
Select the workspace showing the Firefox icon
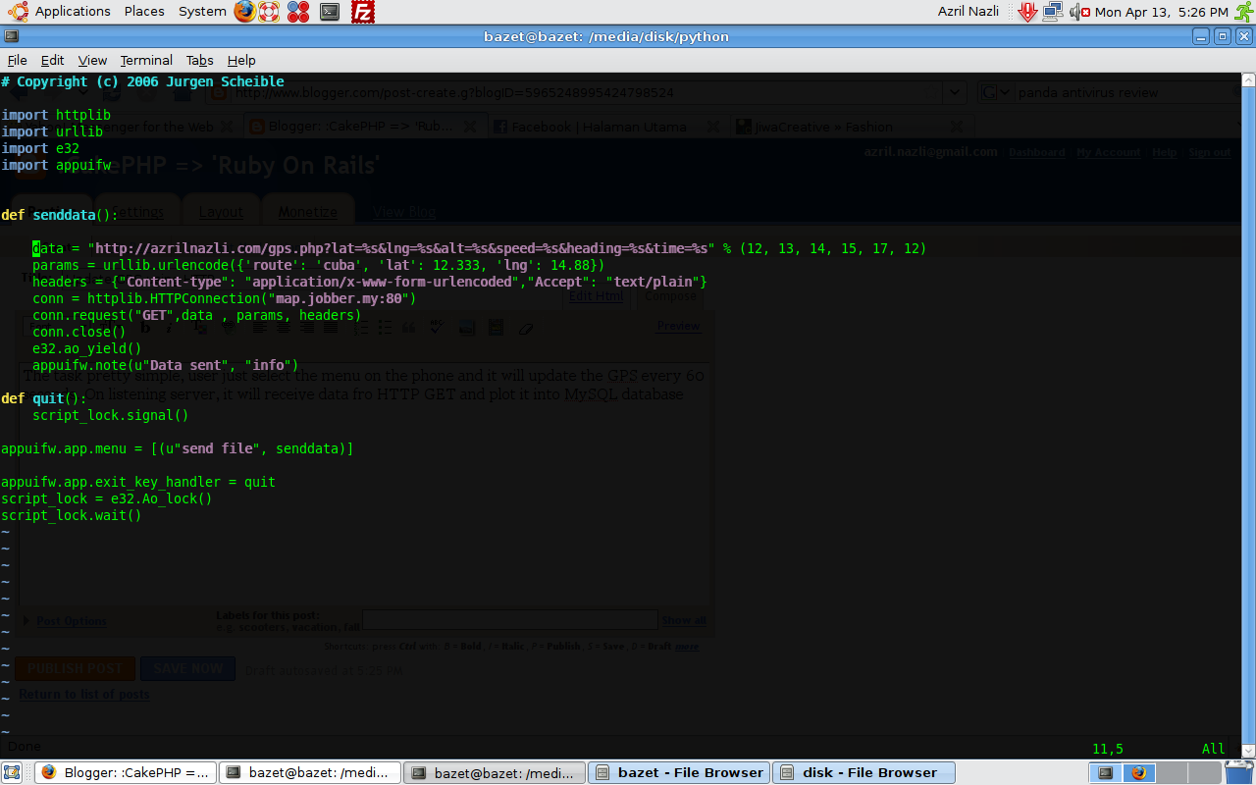1138,772
